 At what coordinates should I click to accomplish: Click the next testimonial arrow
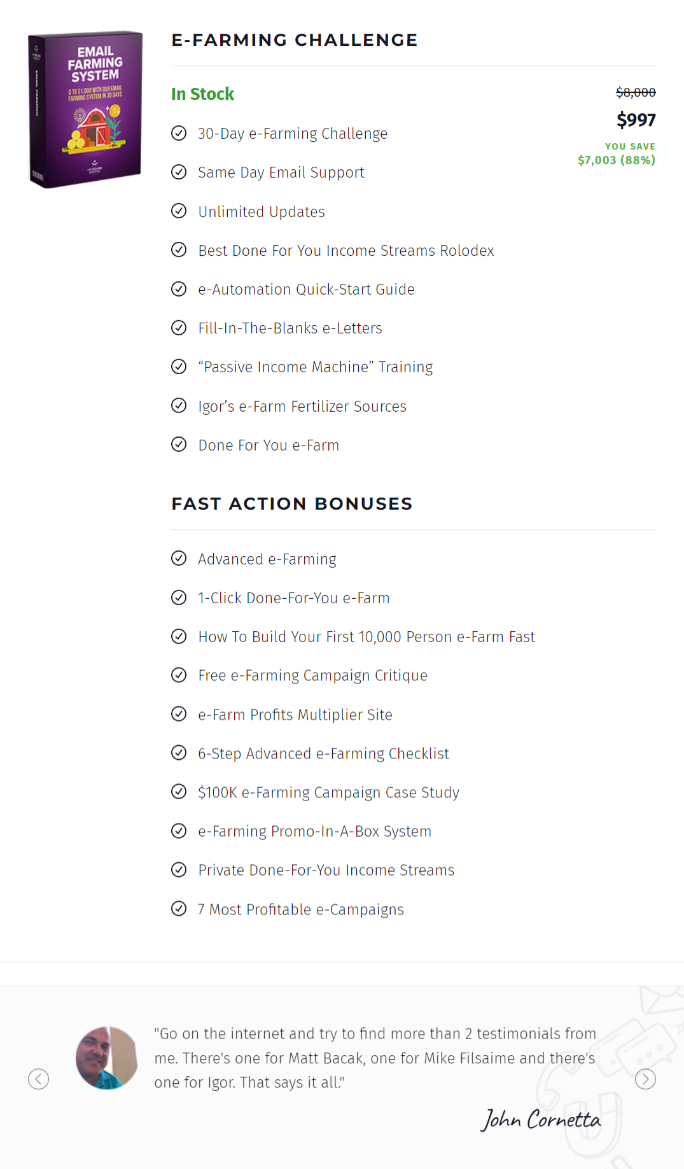click(x=645, y=1079)
